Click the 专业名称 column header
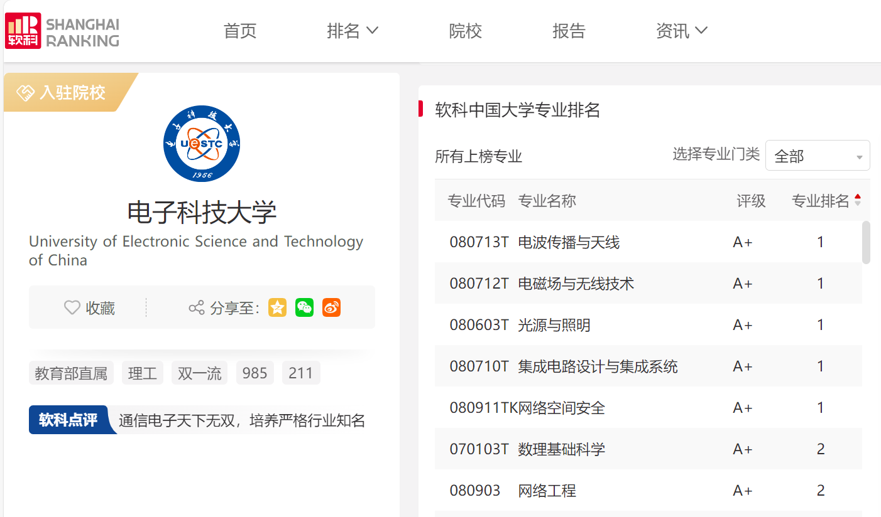 pyautogui.click(x=547, y=201)
